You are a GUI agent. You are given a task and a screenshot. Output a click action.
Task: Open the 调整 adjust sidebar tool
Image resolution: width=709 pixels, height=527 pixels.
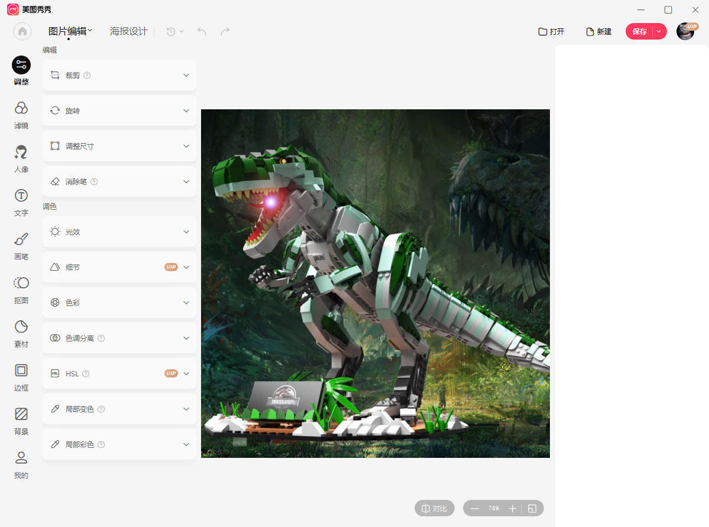point(21,70)
